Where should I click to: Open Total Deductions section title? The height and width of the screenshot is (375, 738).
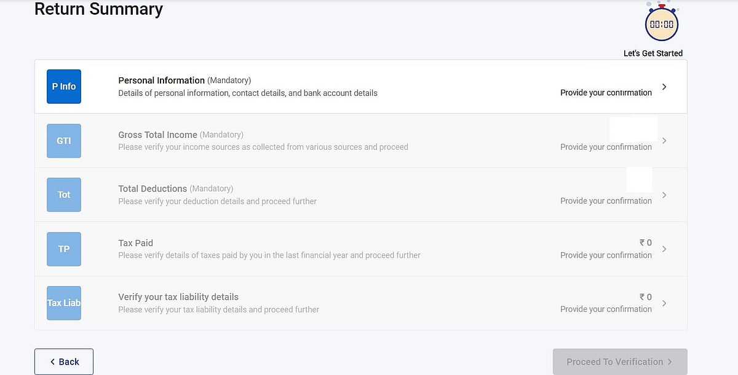click(x=153, y=188)
